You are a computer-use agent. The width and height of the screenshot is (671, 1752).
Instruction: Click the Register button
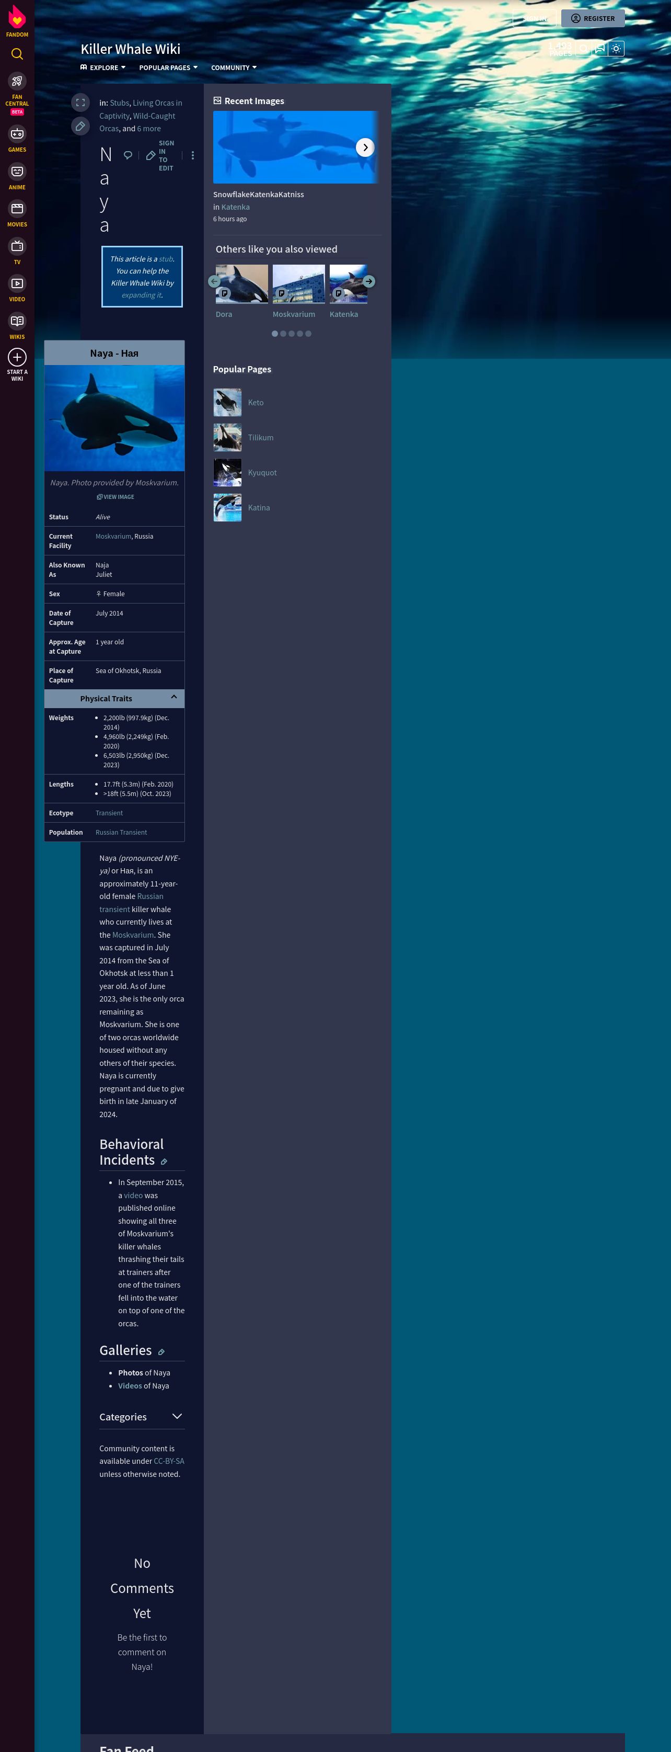593,18
